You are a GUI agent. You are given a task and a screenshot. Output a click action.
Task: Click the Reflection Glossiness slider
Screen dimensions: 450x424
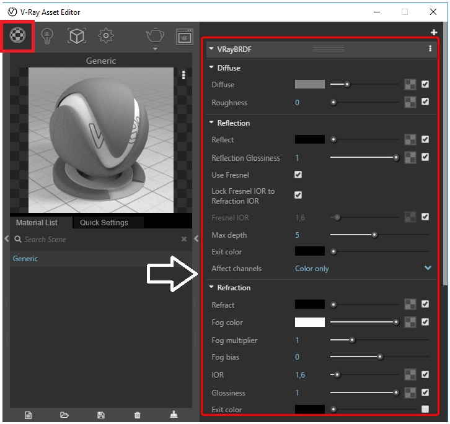pos(364,157)
